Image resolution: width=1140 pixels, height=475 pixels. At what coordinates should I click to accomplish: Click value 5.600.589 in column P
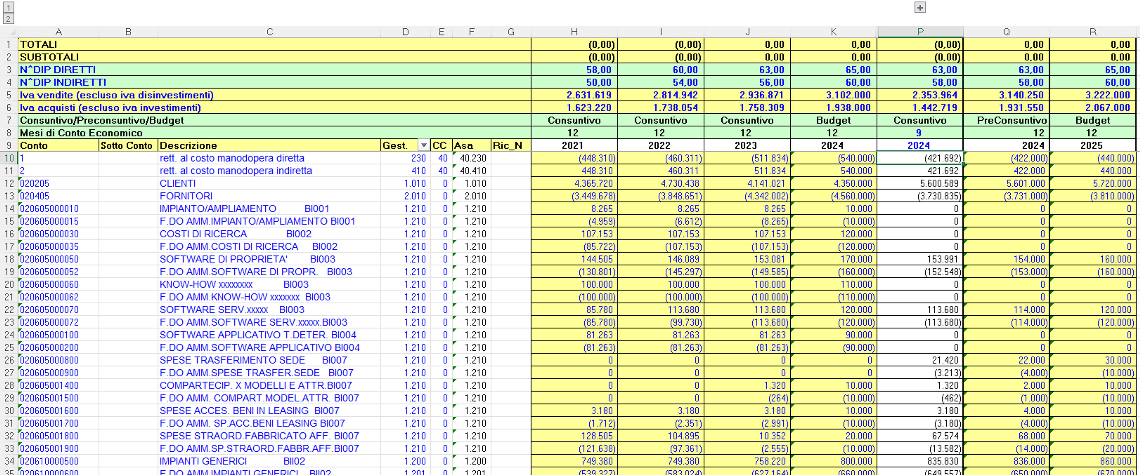(920, 183)
